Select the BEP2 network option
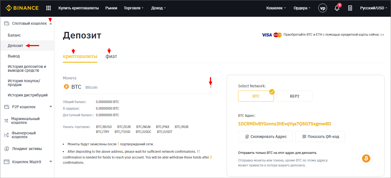391x178 pixels. [295, 96]
